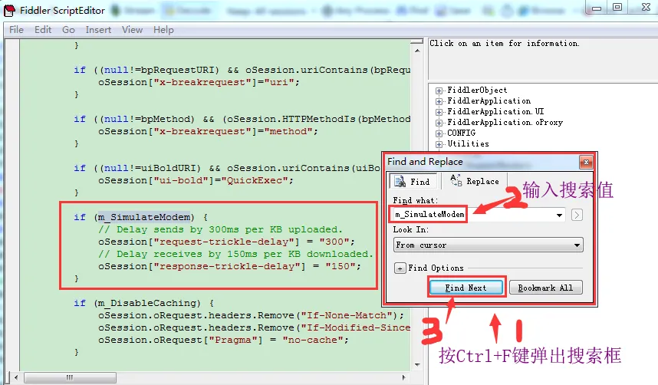Select the CONFIG tree item
The width and height of the screenshot is (658, 385).
click(461, 133)
